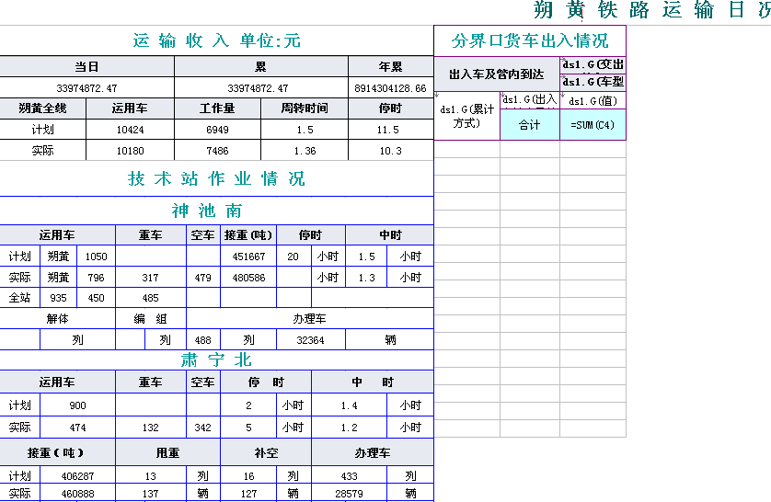Image resolution: width=771 pixels, height=502 pixels.
Task: Click the '朔黄全线' header cell
Action: [42, 108]
